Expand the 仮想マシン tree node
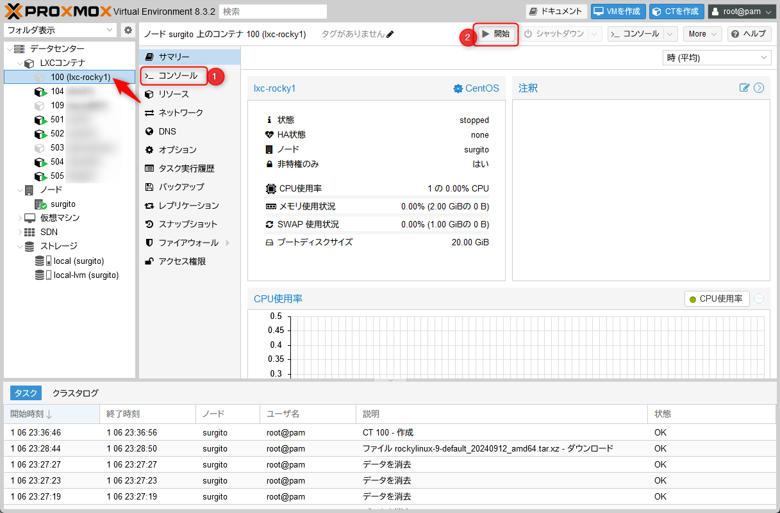 pos(19,218)
